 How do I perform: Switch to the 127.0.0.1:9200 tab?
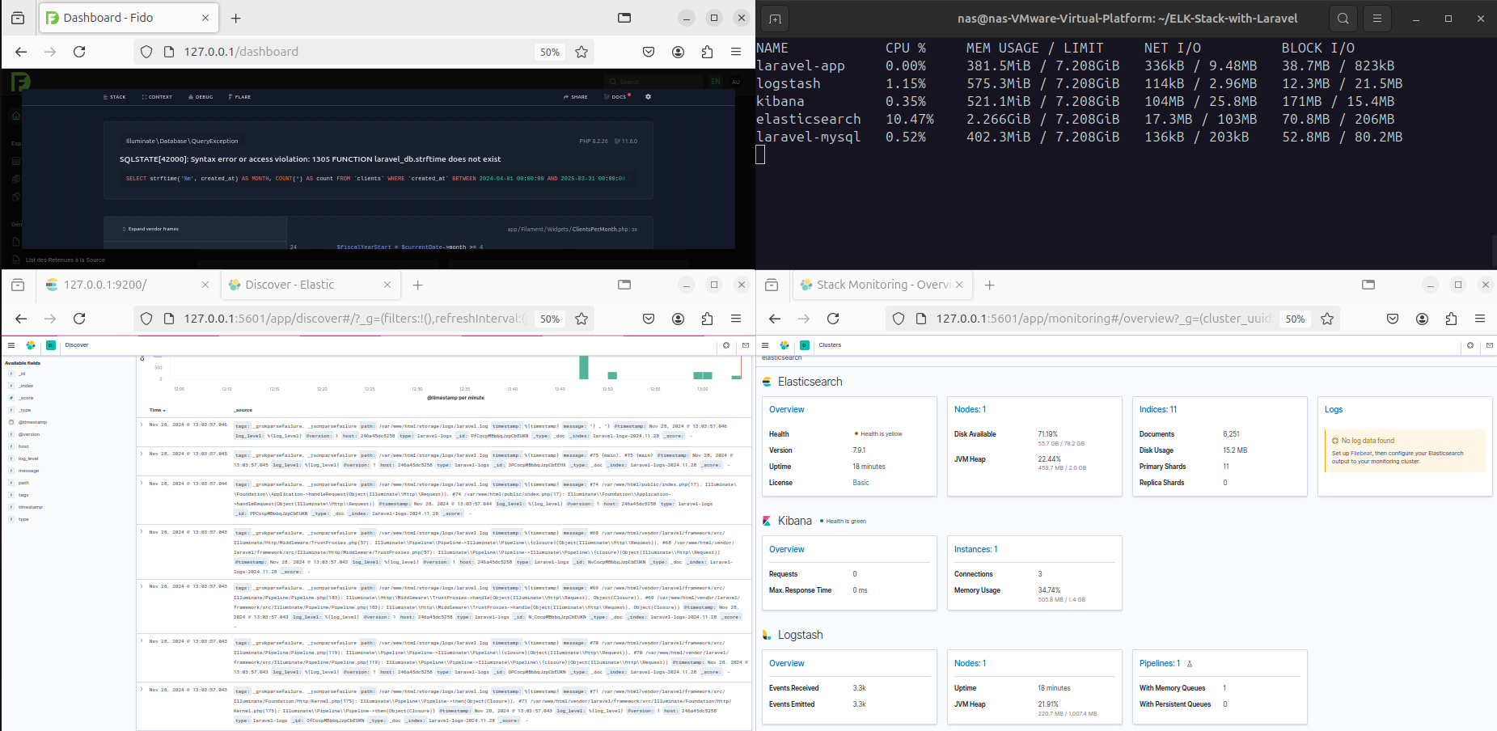(x=127, y=285)
